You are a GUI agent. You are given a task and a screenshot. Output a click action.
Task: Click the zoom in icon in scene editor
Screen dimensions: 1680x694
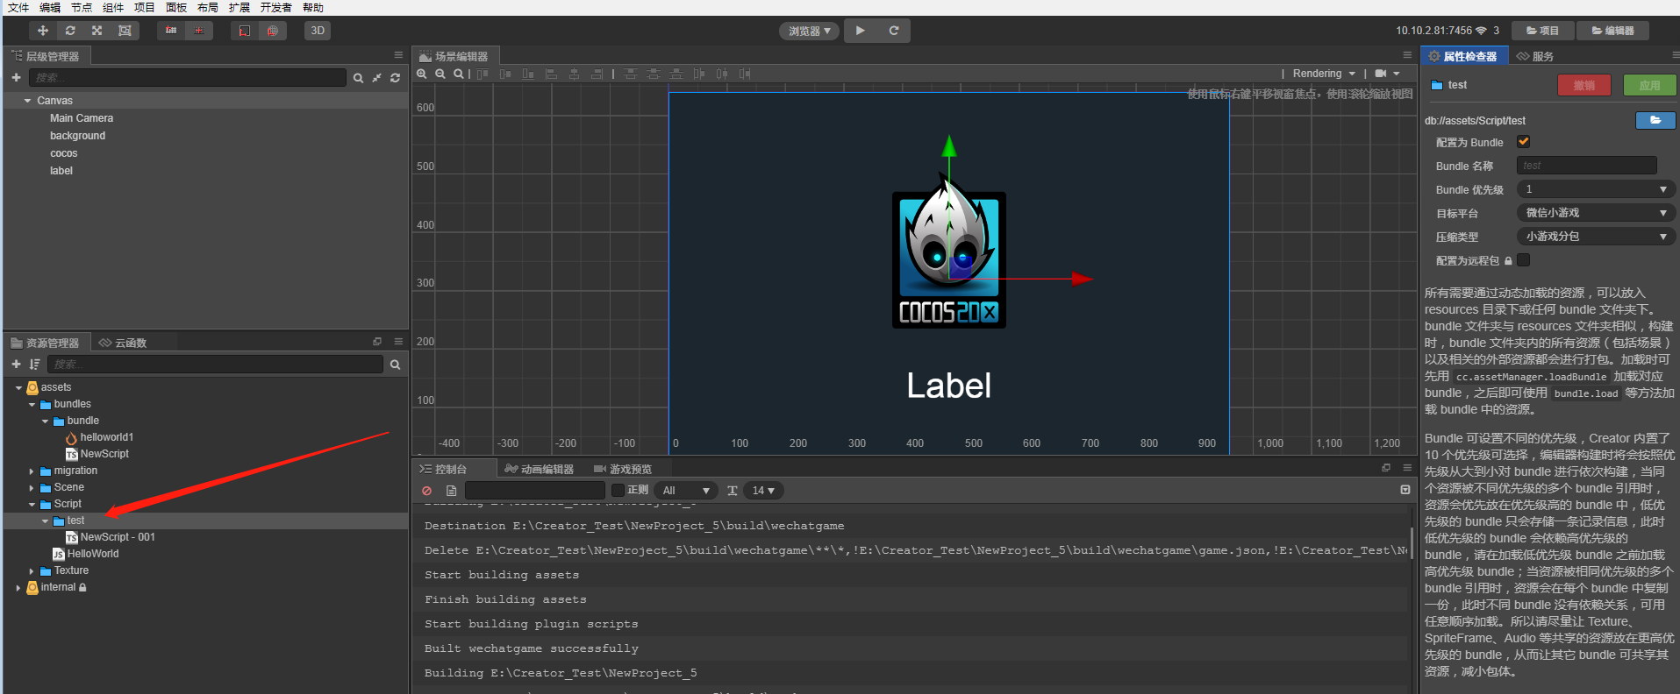pos(422,74)
